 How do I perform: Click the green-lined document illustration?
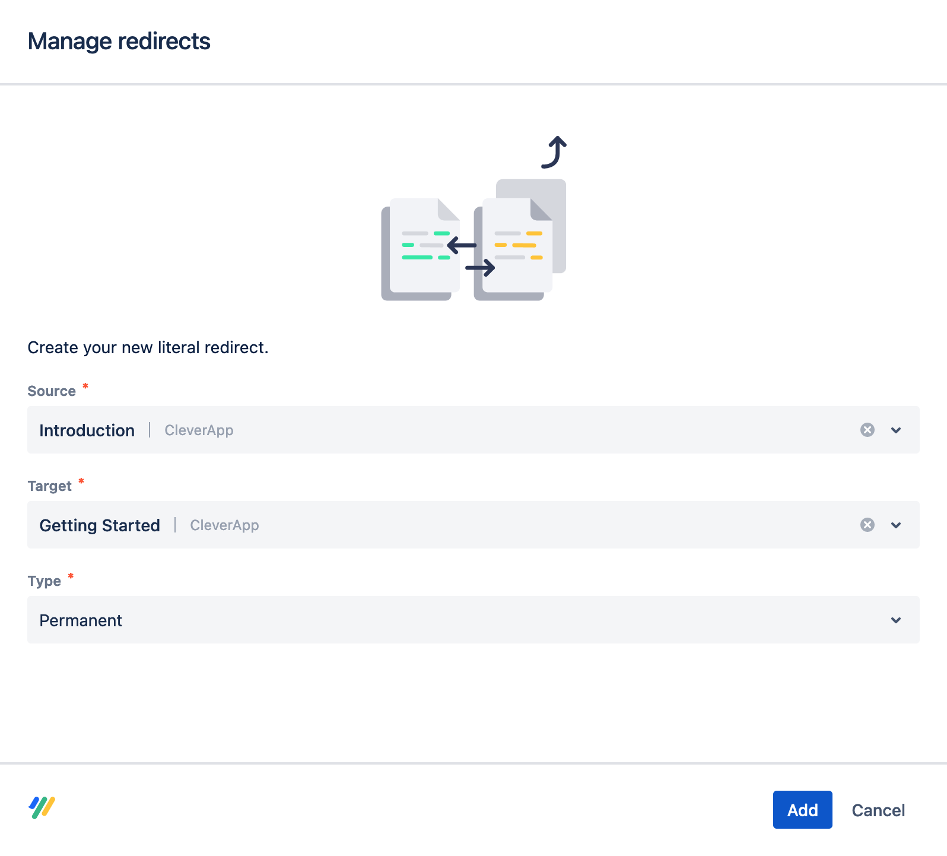[421, 248]
